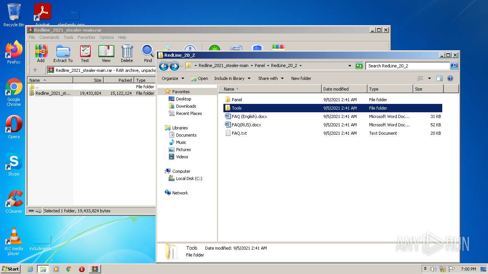Select Redline_2021_st... folder row in WinRAR
488x274 pixels.
(x=91, y=93)
